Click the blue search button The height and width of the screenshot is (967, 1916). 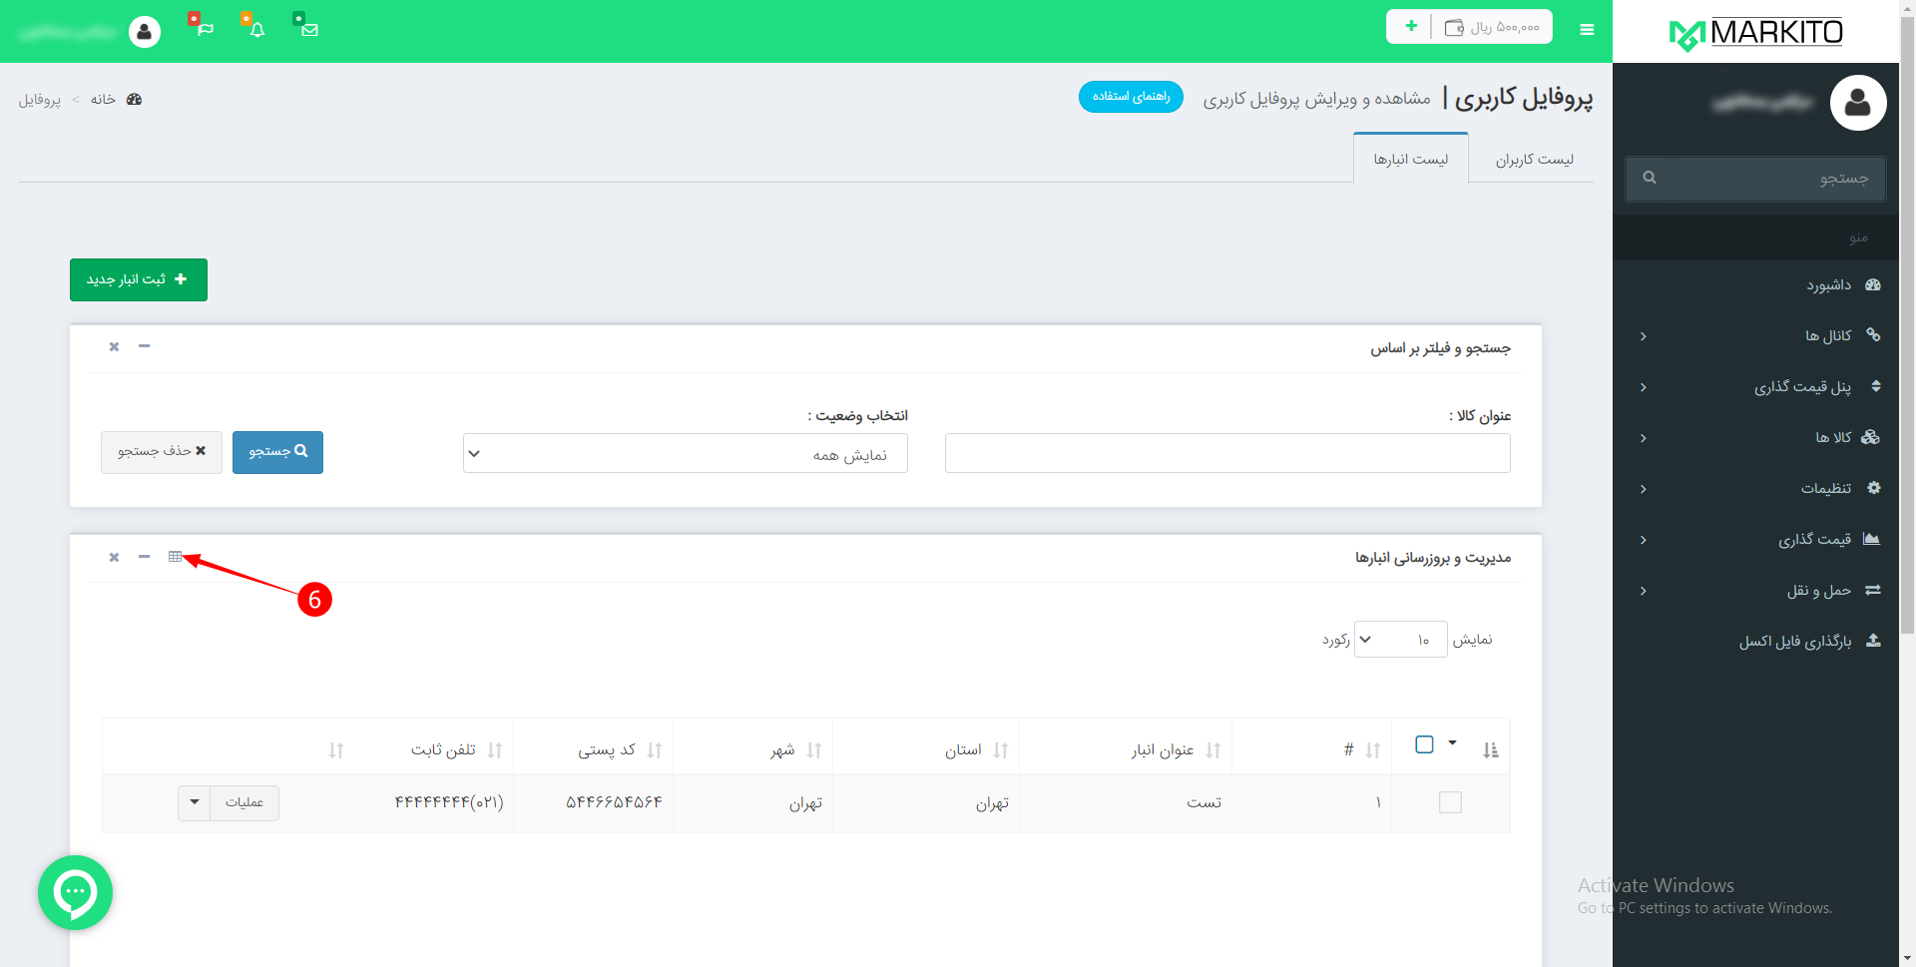pos(277,452)
